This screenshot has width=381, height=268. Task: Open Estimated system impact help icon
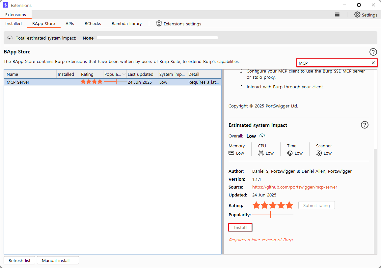[365, 125]
